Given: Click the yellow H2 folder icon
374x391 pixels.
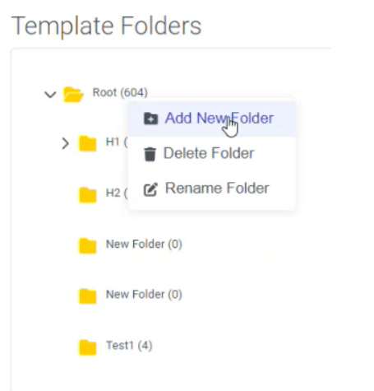Looking at the screenshot, I should [88, 195].
